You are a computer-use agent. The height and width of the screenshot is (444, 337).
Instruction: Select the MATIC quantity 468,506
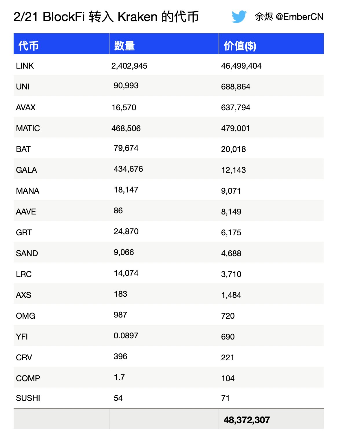[x=126, y=129]
